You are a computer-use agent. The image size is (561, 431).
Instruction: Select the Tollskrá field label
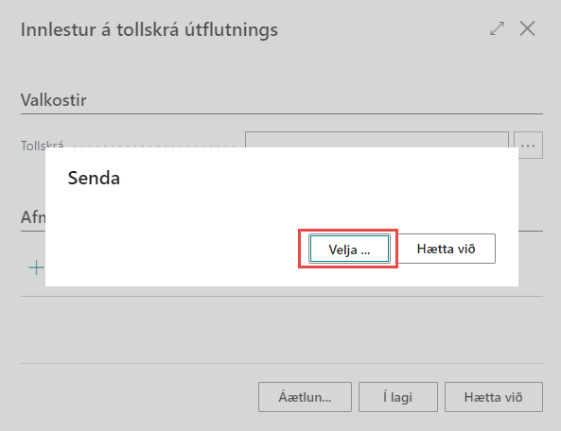click(x=42, y=144)
